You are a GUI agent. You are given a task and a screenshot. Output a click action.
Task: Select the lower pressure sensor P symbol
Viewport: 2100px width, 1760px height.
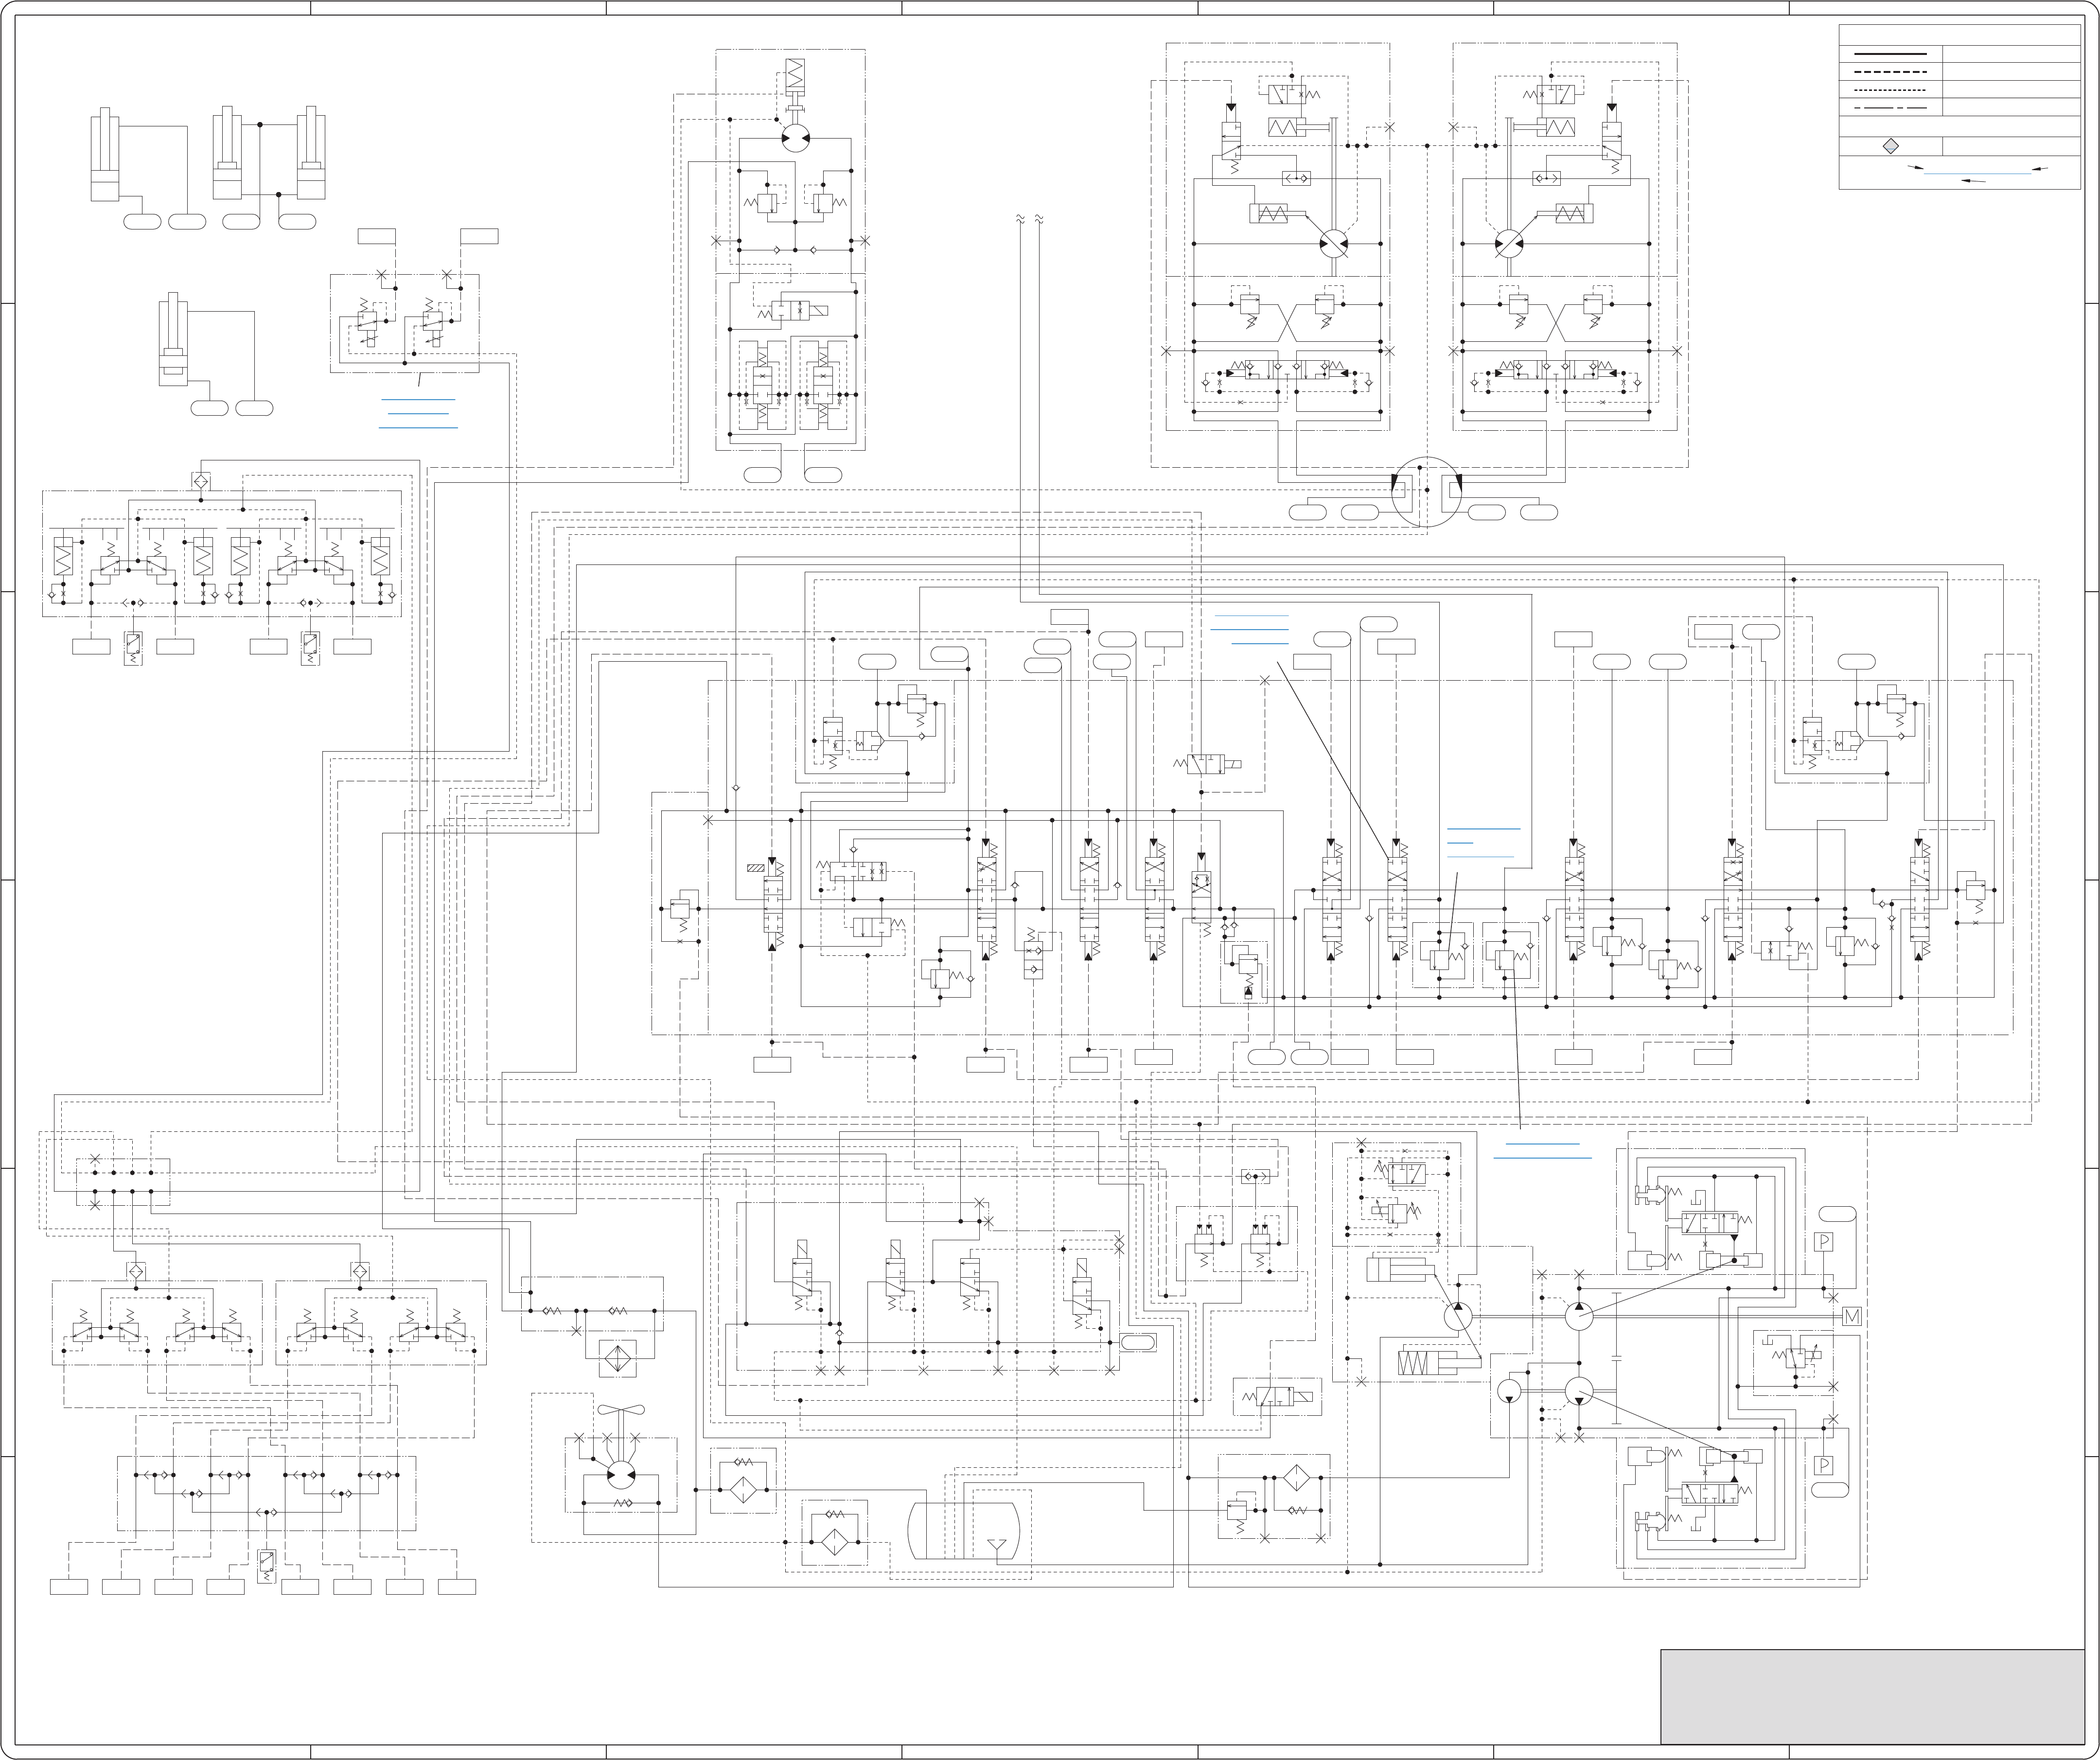1824,1466
